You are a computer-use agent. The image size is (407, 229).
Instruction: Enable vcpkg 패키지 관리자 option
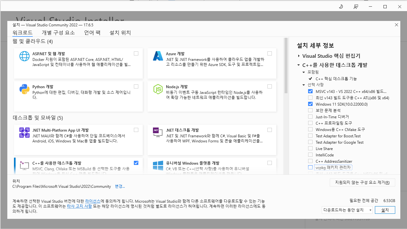coord(310,167)
